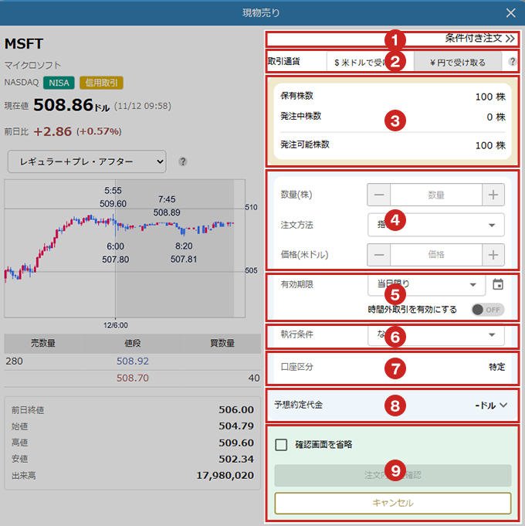Viewport: 525px width, 526px height.
Task: Increase 価格 with the plus button
Action: click(493, 255)
